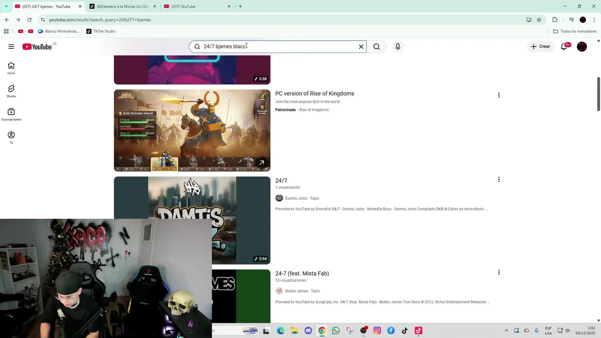This screenshot has width=601, height=338.
Task: Open the PC version of Rise of Kingdoms title
Action: [x=315, y=93]
